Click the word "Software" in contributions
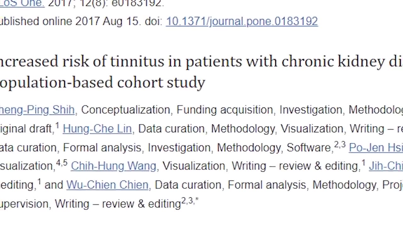Image resolution: width=403 pixels, height=227 pixels. [308, 148]
